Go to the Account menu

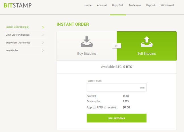tap(102, 5)
